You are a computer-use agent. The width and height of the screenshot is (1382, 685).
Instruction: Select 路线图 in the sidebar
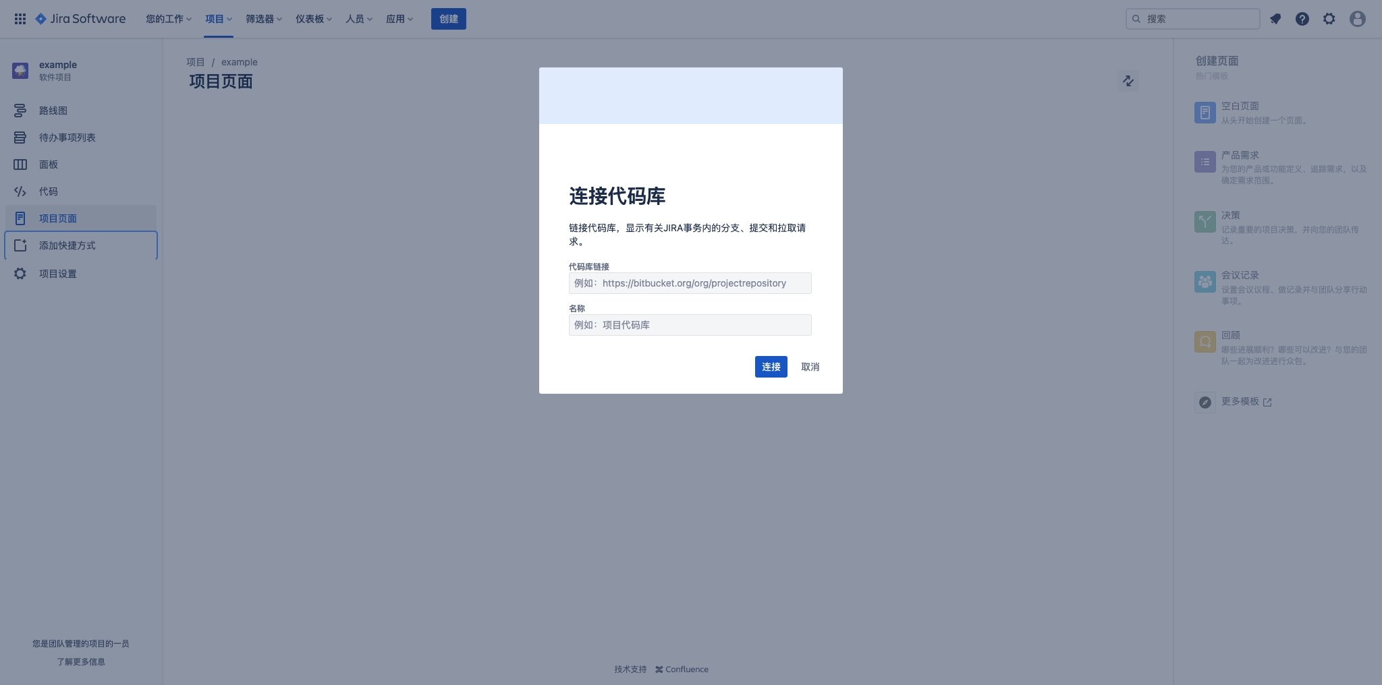81,111
